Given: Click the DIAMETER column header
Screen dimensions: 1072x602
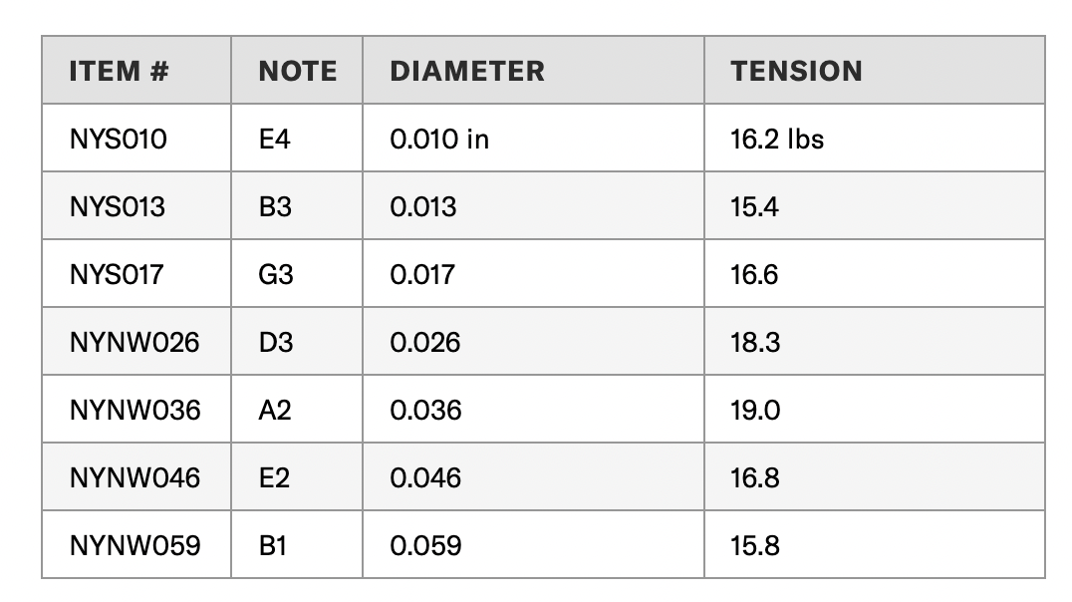Looking at the screenshot, I should (x=467, y=71).
